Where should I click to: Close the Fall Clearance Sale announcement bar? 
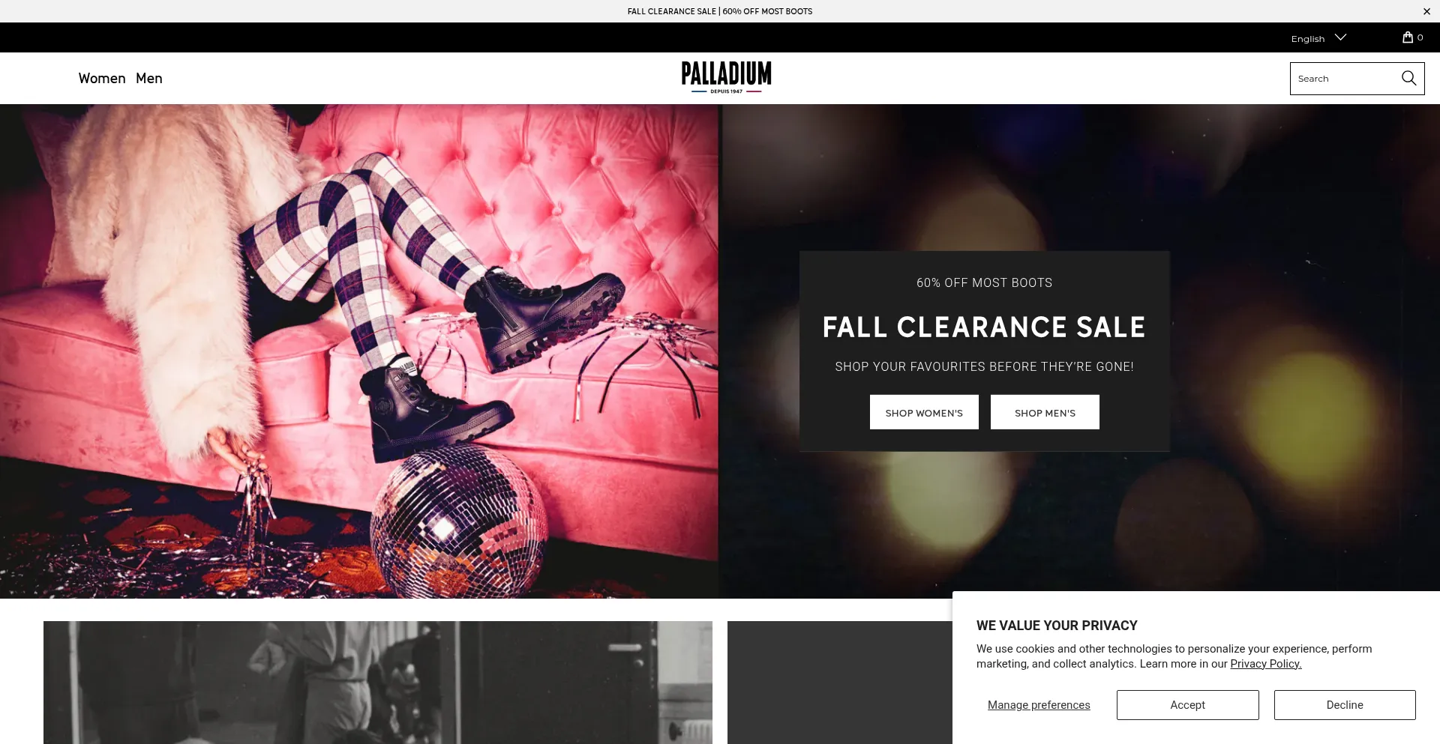tap(1426, 11)
